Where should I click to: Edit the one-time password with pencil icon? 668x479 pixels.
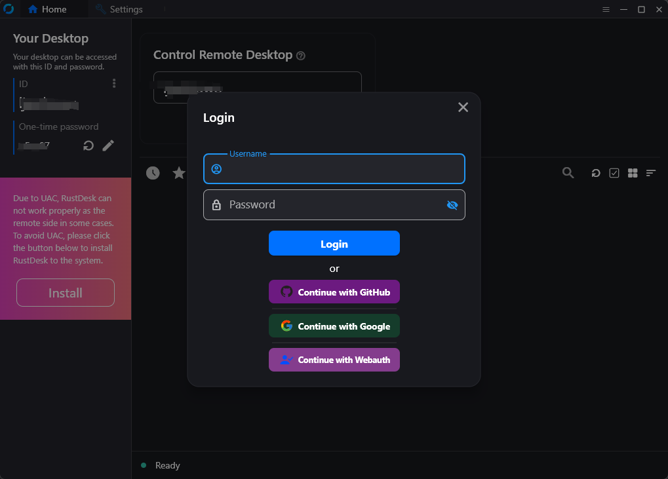click(108, 145)
